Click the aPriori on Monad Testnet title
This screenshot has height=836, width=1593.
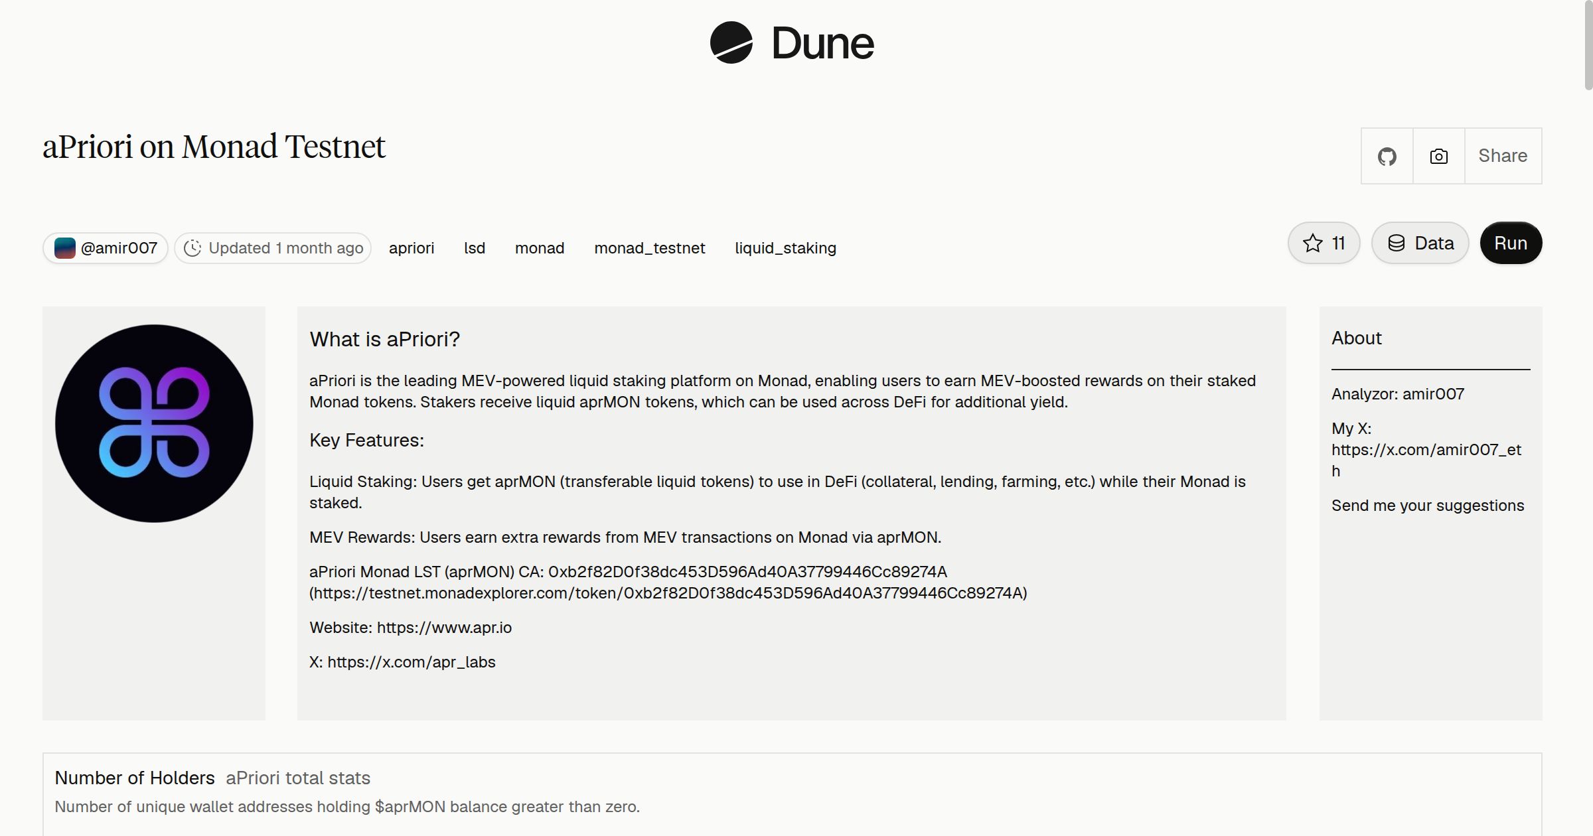[x=214, y=147]
